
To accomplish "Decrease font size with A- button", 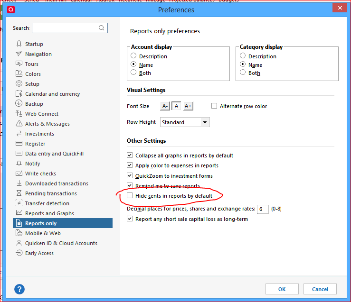I will [x=165, y=106].
